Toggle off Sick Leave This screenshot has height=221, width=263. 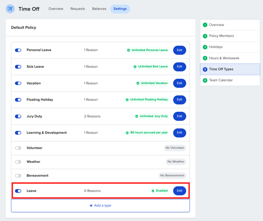pos(18,67)
